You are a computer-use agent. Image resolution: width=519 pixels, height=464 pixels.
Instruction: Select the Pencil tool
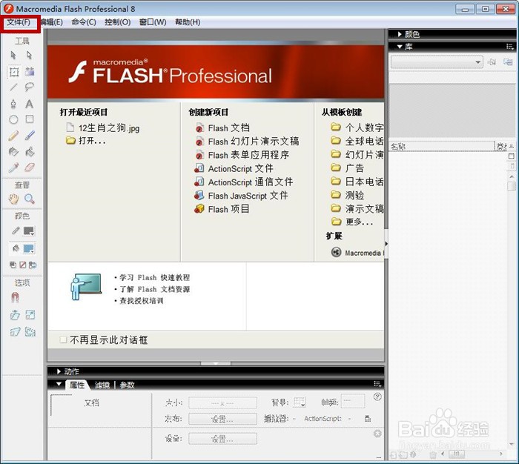13,136
